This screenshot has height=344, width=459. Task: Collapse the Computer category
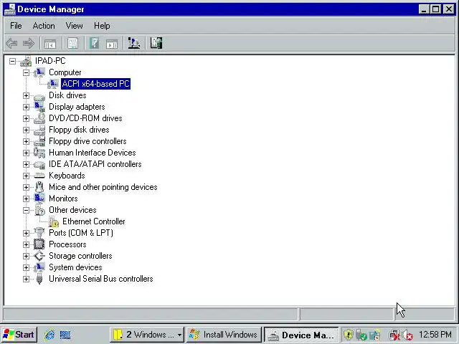(x=26, y=72)
